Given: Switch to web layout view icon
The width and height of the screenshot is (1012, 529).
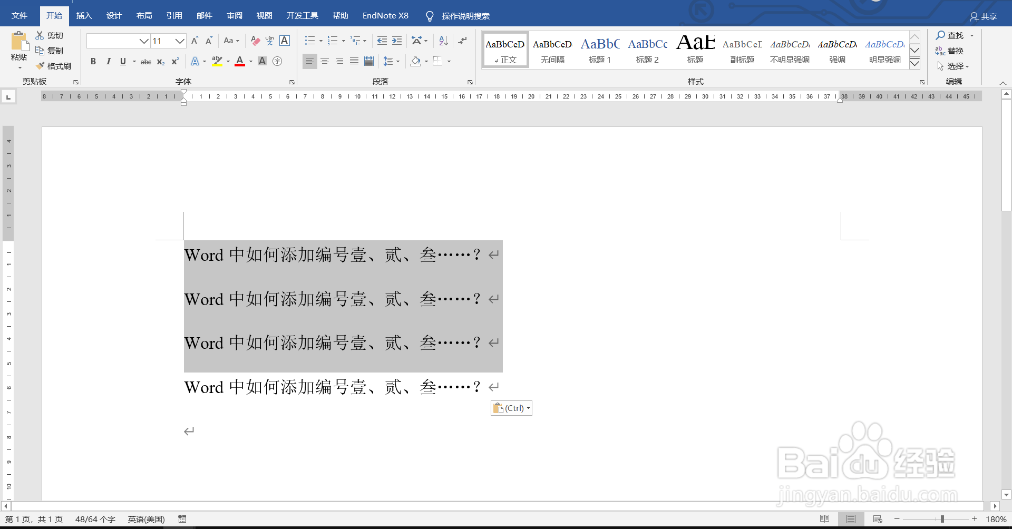Looking at the screenshot, I should click(x=878, y=519).
